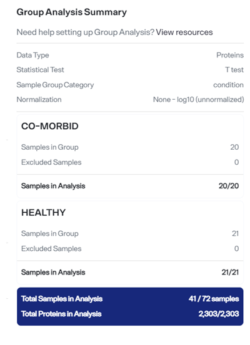Click the 21/21 Samples in Analysis value
This screenshot has height=345, width=250.
click(x=230, y=273)
